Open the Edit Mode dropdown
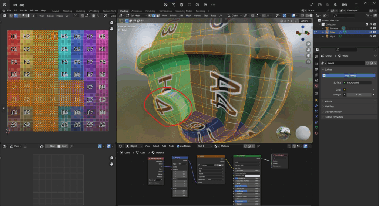This screenshot has height=206, width=379. click(x=136, y=16)
